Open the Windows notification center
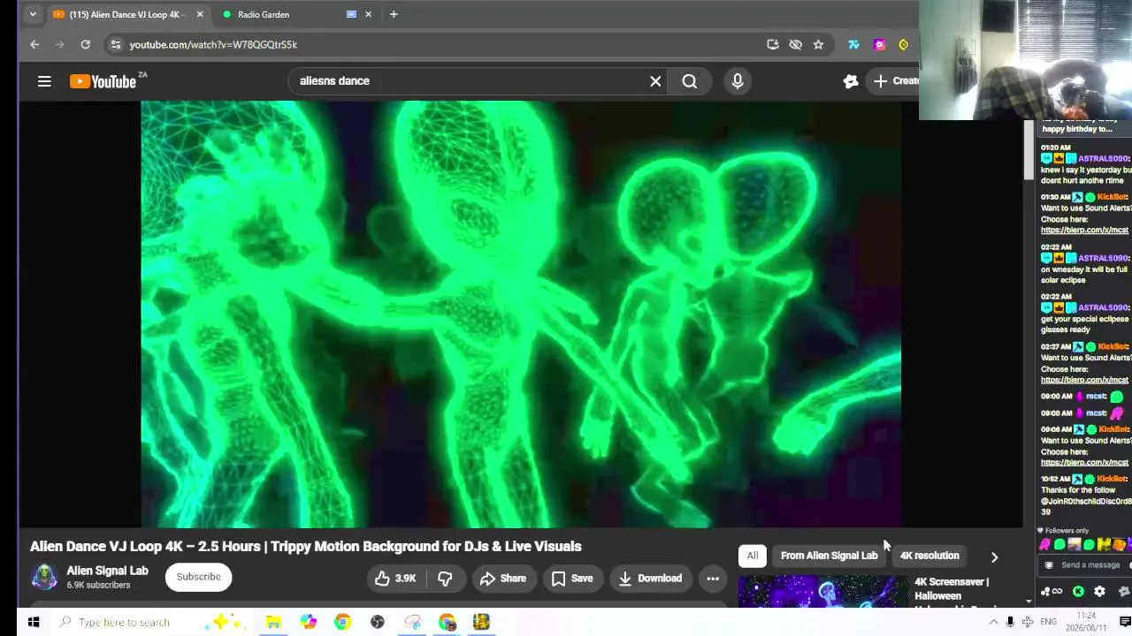Image resolution: width=1132 pixels, height=636 pixels. pyautogui.click(x=1125, y=622)
